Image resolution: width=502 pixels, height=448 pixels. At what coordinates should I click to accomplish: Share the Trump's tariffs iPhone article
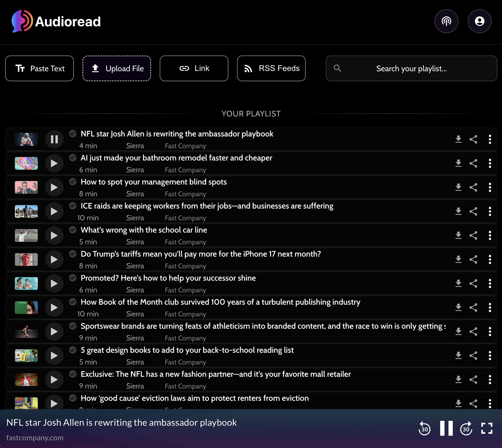(x=473, y=259)
